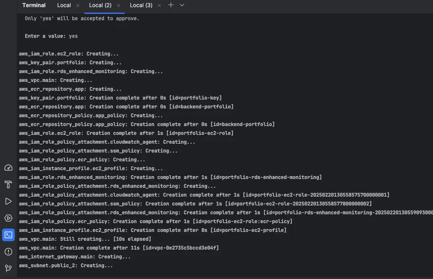Click the Terminal panel title label
This screenshot has height=279, width=433.
[x=34, y=5]
